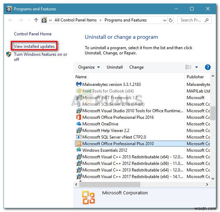
Task: Sort by the Name column header
Action: click(x=81, y=77)
